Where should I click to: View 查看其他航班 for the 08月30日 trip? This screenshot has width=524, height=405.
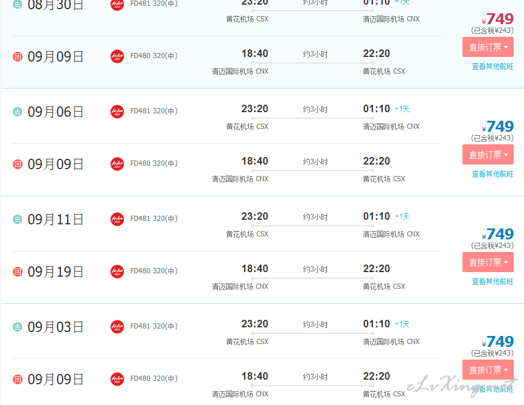point(492,66)
